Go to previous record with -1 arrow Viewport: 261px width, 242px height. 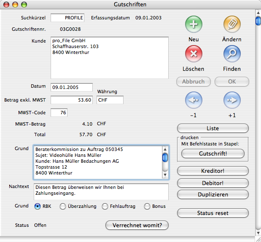pos(194,100)
